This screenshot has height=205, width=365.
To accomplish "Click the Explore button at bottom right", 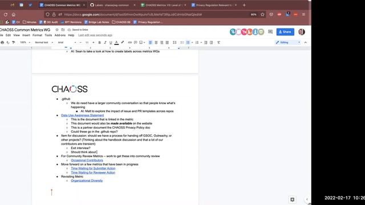I will tap(293, 199).
